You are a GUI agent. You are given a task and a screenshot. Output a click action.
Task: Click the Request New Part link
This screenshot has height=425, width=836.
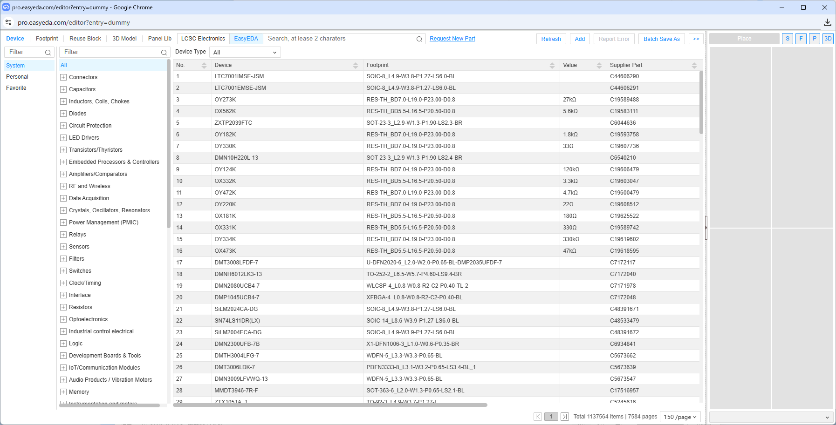452,39
